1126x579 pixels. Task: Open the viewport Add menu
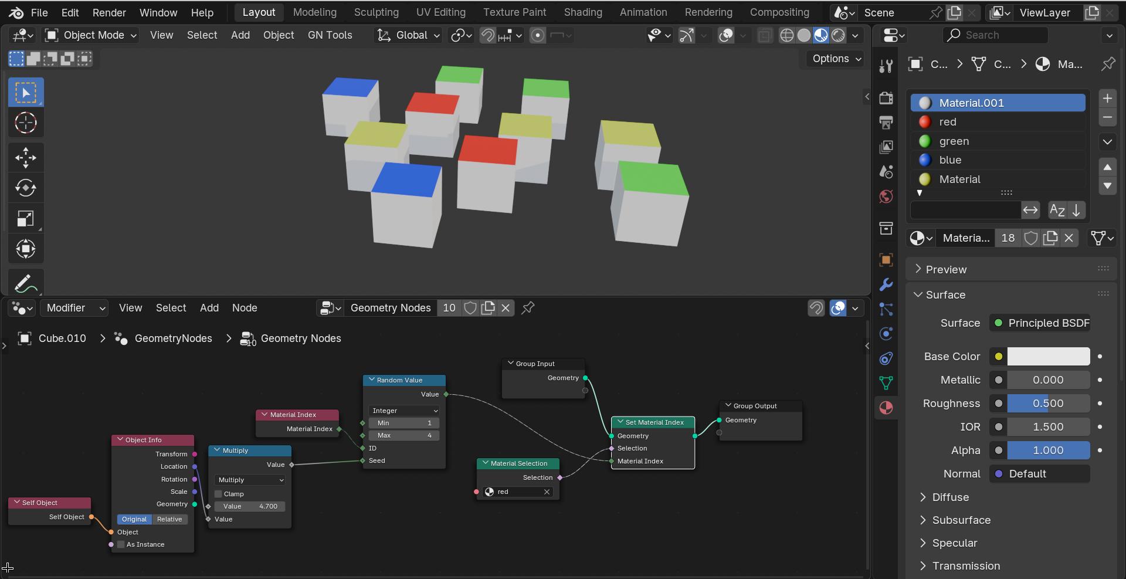point(240,35)
